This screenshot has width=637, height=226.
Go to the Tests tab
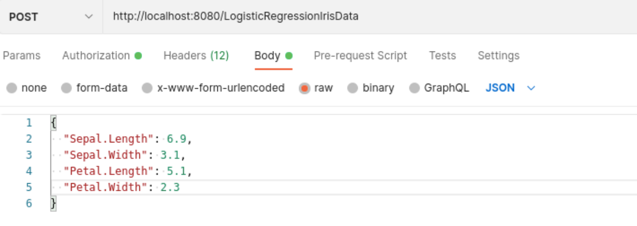(x=442, y=56)
